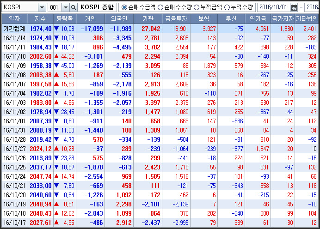Click the 외국인 column header
The height and width of the screenshot is (229, 320).
click(119, 19)
